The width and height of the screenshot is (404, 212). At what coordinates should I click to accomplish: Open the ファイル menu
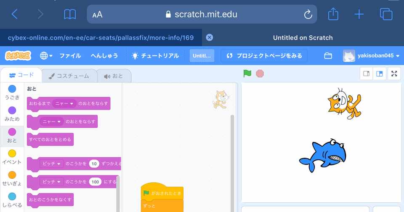click(70, 56)
